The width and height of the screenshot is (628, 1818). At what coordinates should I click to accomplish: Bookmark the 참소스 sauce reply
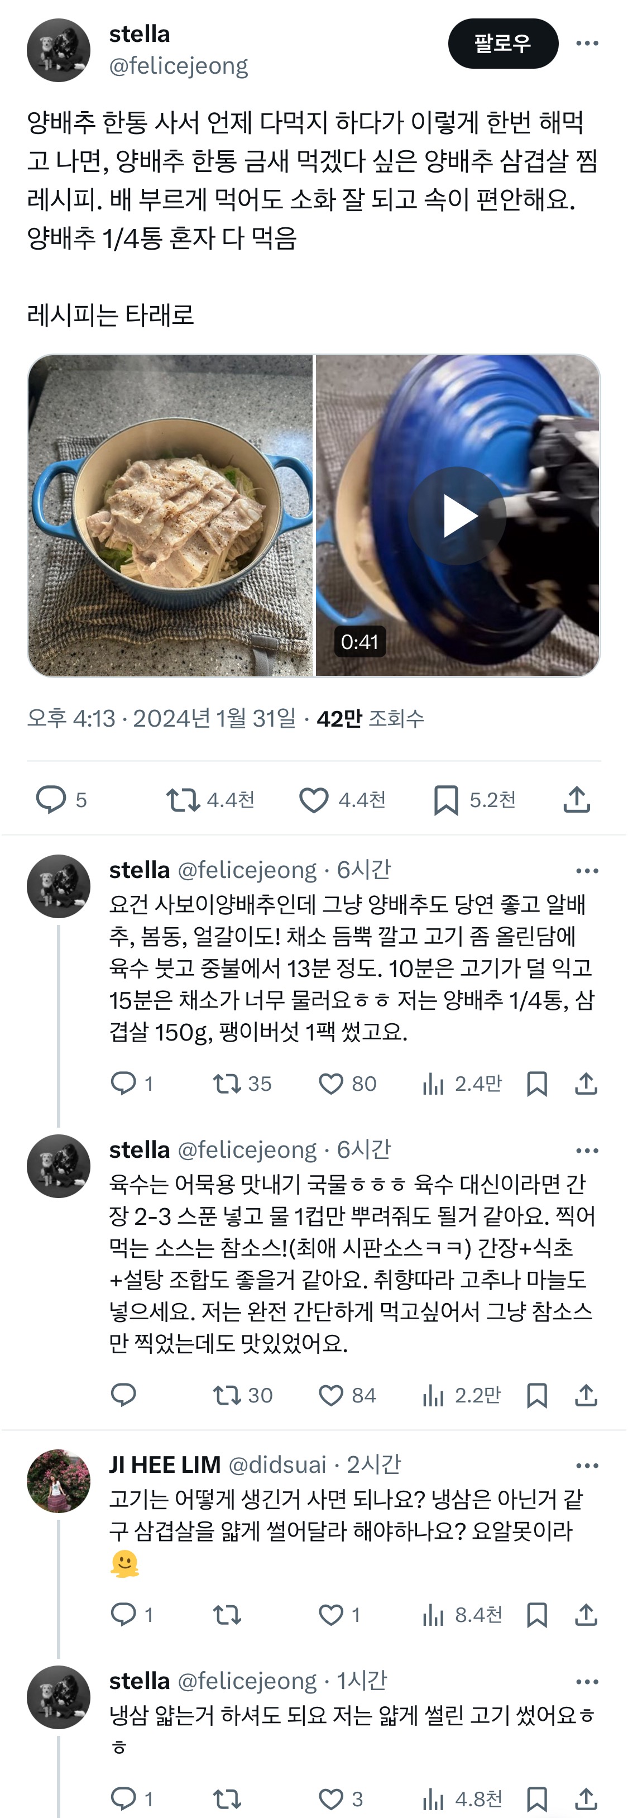coord(537,1395)
